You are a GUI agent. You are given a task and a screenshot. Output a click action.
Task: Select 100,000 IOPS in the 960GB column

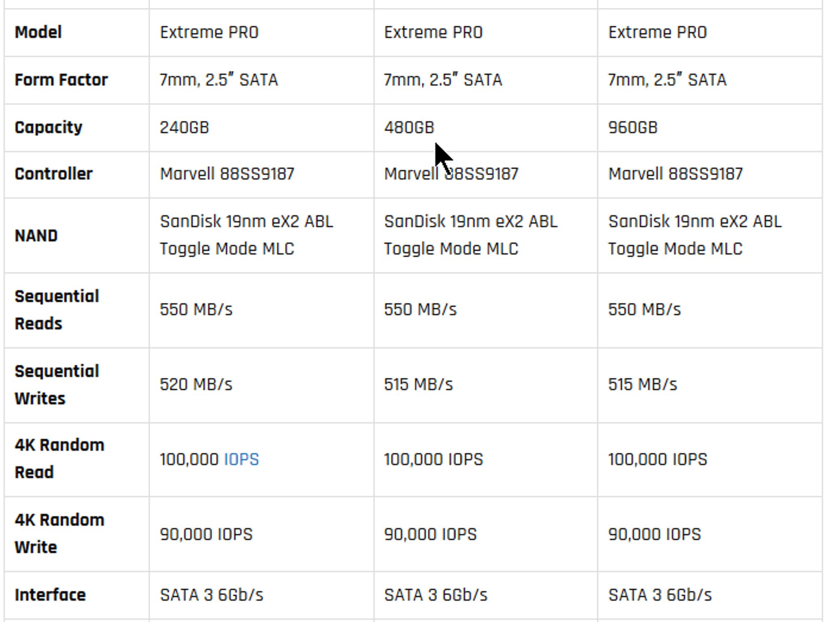coord(658,460)
